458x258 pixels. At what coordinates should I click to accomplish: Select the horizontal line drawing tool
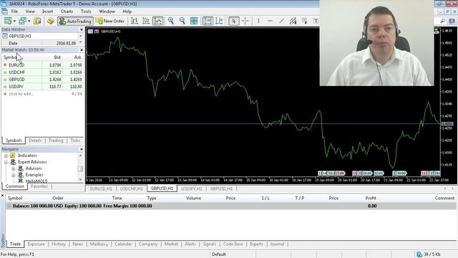(x=271, y=21)
